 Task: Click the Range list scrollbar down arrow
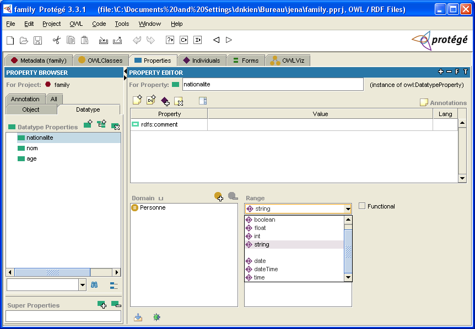[x=348, y=277]
